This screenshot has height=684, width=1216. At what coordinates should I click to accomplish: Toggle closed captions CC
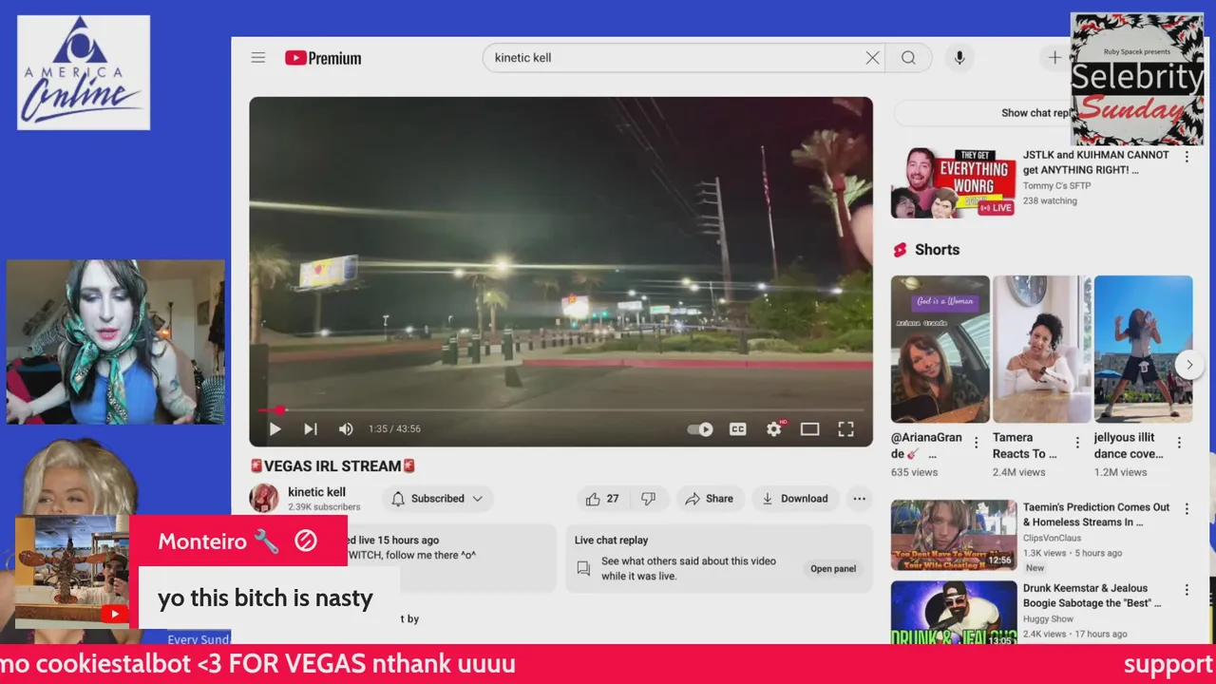click(x=737, y=429)
